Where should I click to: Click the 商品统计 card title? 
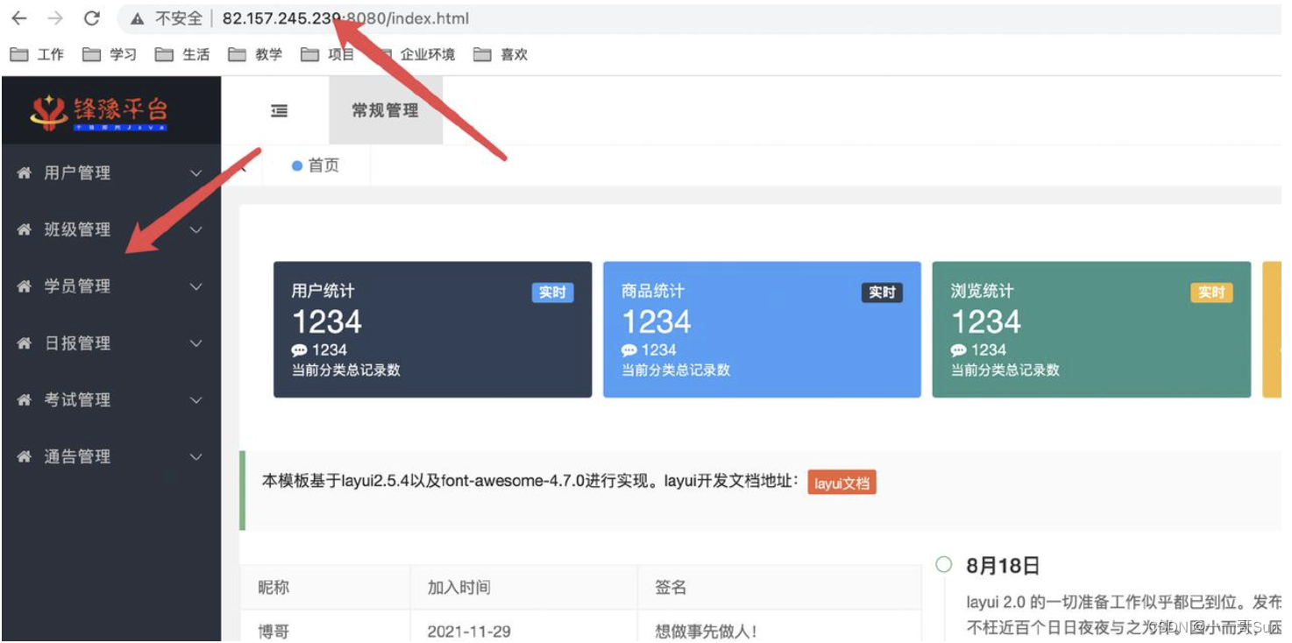tap(653, 291)
